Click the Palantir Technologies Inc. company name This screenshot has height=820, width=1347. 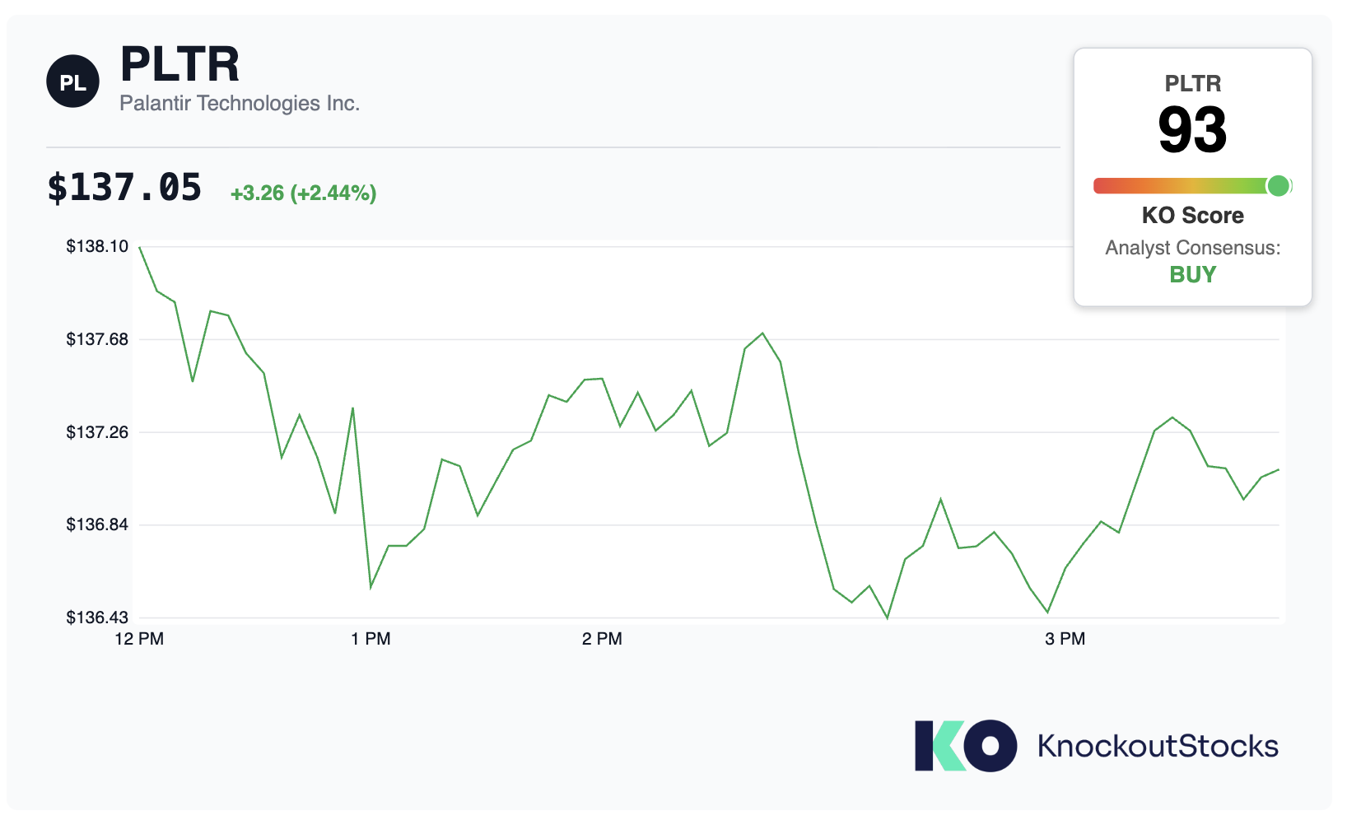point(240,103)
